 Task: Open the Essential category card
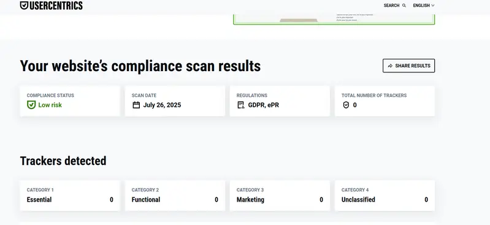(x=70, y=196)
